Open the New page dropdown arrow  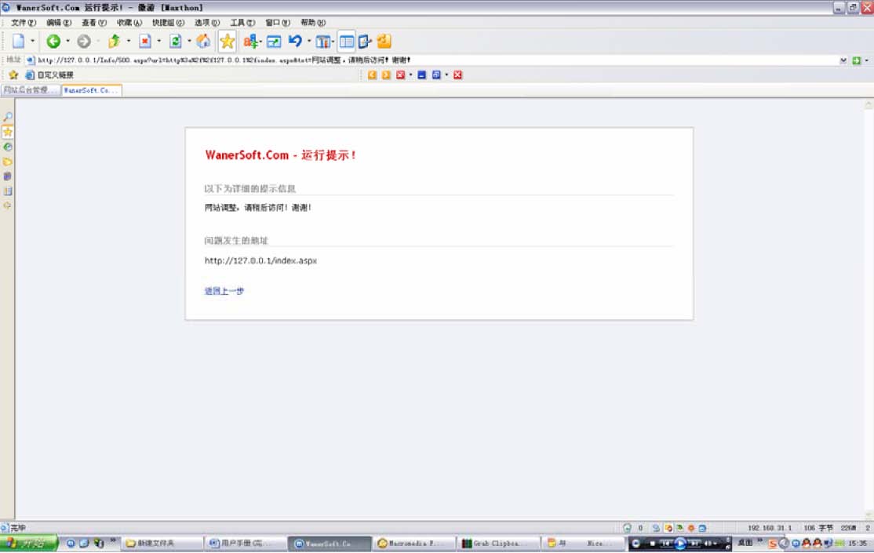(32, 42)
